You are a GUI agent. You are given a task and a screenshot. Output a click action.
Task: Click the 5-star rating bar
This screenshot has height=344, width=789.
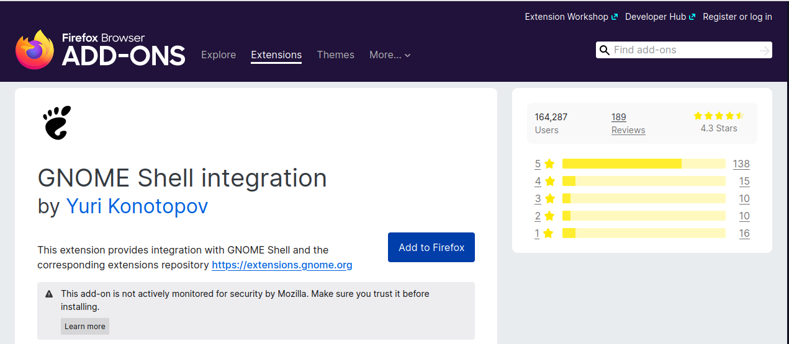[644, 164]
